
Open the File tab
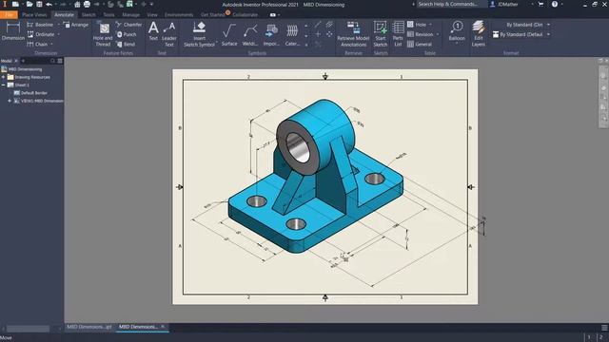(x=9, y=15)
